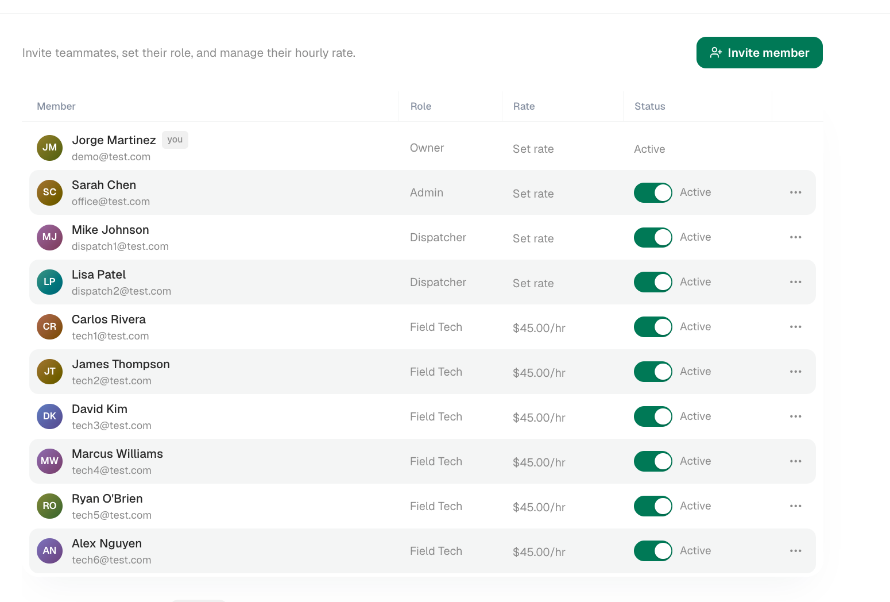The height and width of the screenshot is (602, 890).
Task: Disable Alex Nguyen's active switch
Action: pyautogui.click(x=653, y=551)
